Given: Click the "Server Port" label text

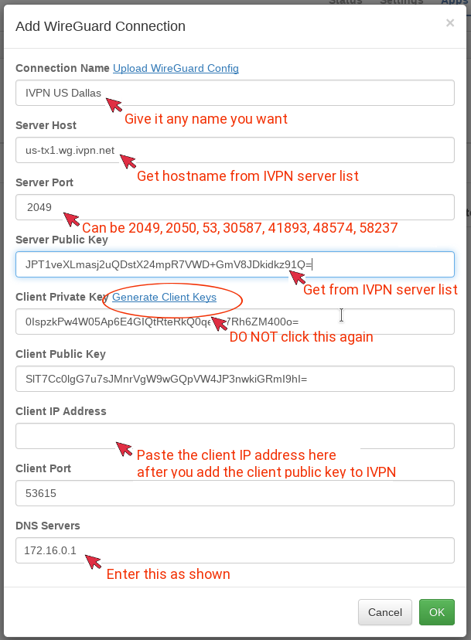Looking at the screenshot, I should tap(44, 182).
